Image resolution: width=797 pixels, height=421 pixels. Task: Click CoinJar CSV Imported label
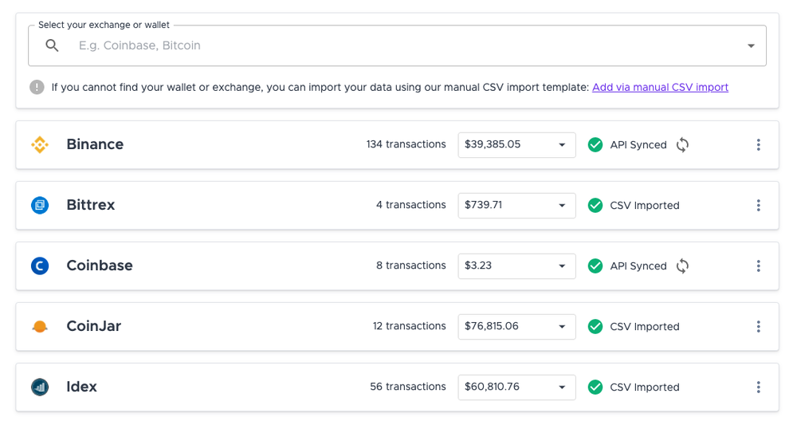tap(645, 326)
